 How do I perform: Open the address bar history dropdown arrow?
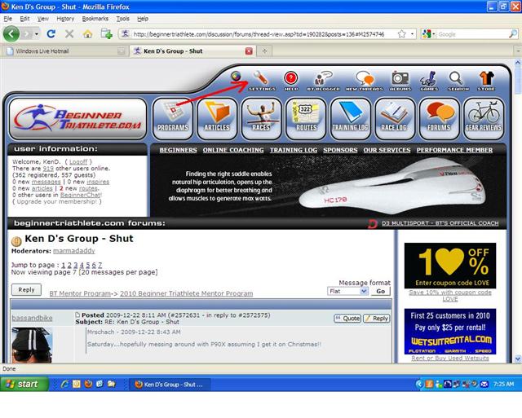412,34
